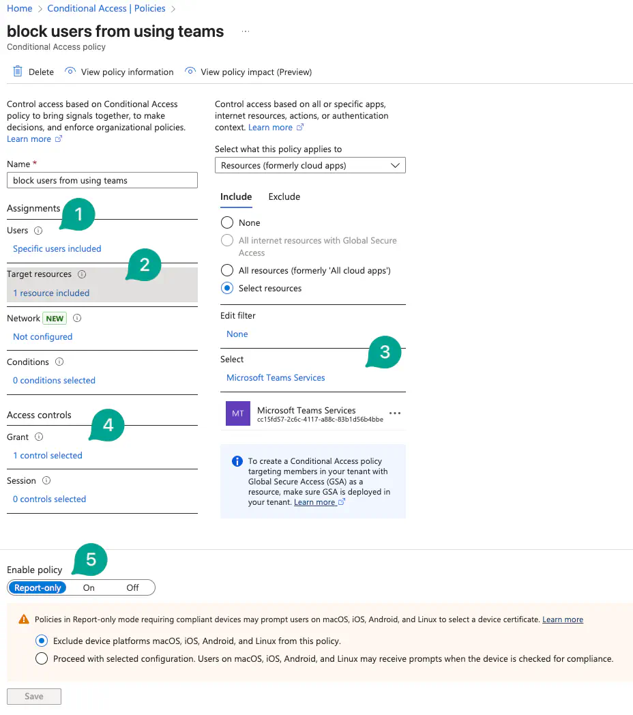Click the info icon next to Grant
This screenshot has width=633, height=715.
[x=39, y=437]
